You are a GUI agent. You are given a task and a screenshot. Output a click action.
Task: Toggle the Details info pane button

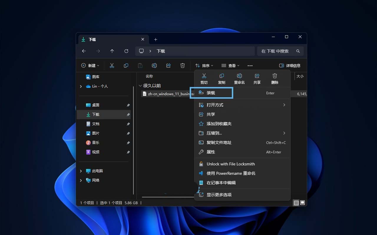tap(290, 66)
